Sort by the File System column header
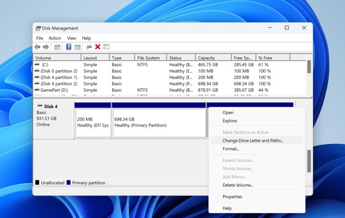This screenshot has height=218, width=345. [151, 58]
